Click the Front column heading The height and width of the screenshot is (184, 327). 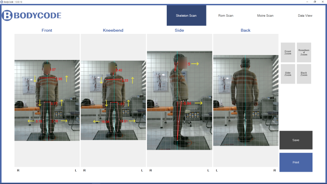(47, 30)
